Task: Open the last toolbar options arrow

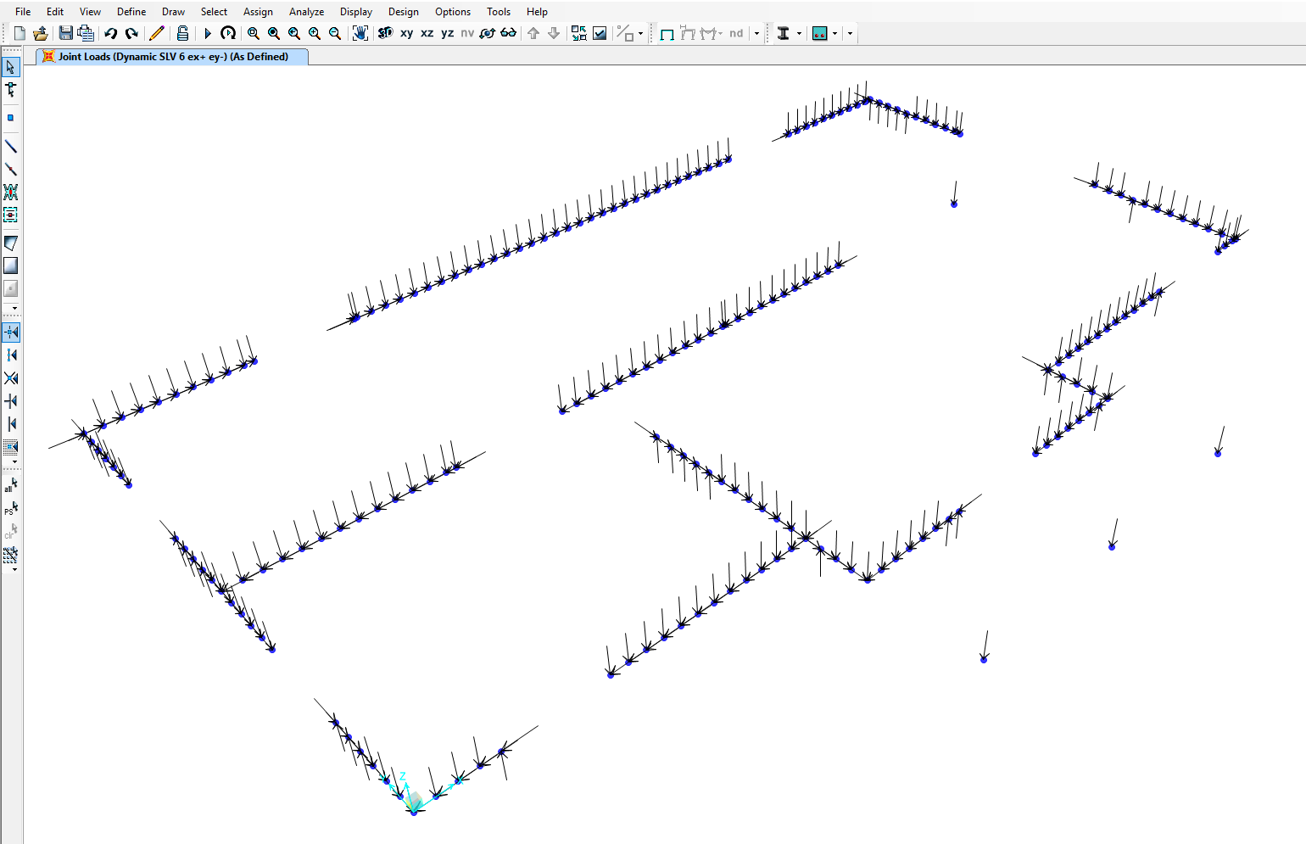Action: coord(850,34)
